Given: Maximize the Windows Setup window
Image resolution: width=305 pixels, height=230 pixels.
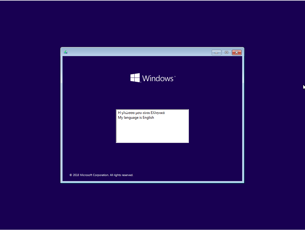Looking at the screenshot, I should tap(226, 53).
